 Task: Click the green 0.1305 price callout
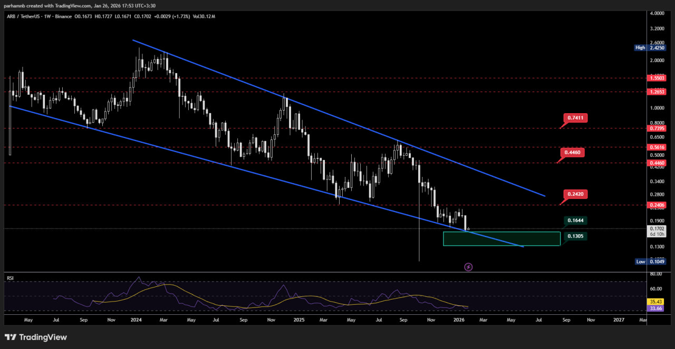click(x=575, y=236)
